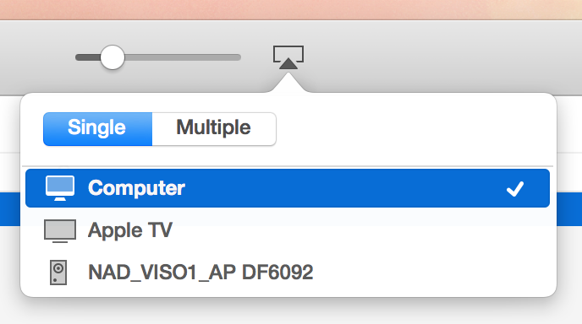Select the Apple TV label as output

pyautogui.click(x=130, y=230)
